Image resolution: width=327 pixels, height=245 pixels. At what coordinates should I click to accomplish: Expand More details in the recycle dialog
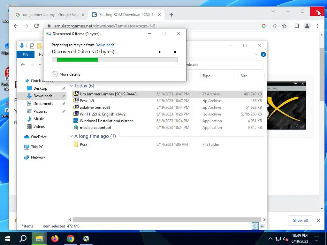pyautogui.click(x=66, y=74)
